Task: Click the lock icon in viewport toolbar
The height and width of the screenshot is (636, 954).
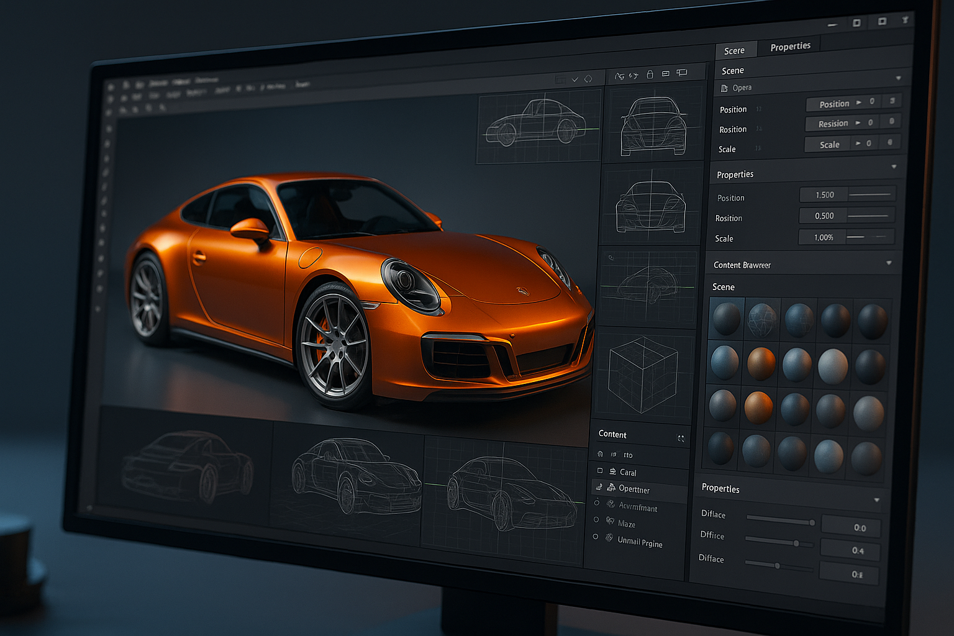Action: tap(650, 75)
